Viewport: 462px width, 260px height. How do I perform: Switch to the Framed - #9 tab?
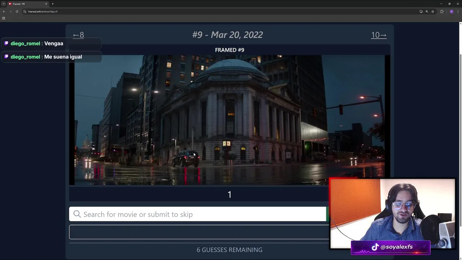[28, 4]
